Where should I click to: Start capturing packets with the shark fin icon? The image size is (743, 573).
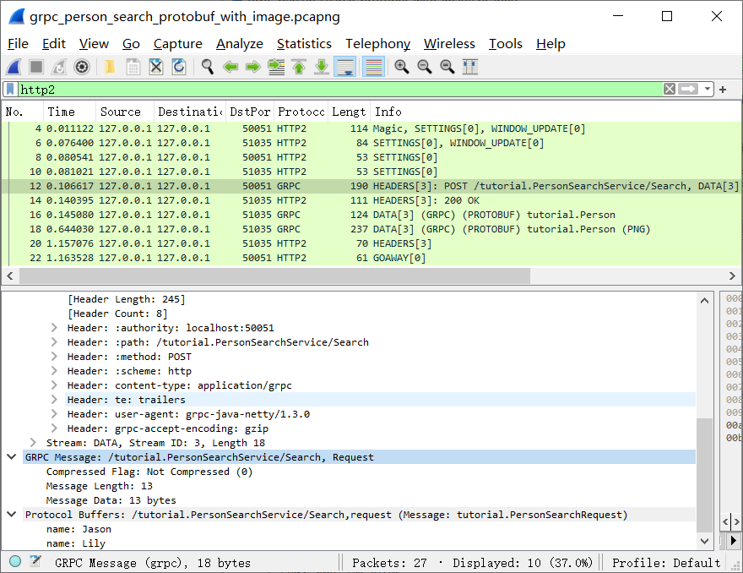[12, 67]
